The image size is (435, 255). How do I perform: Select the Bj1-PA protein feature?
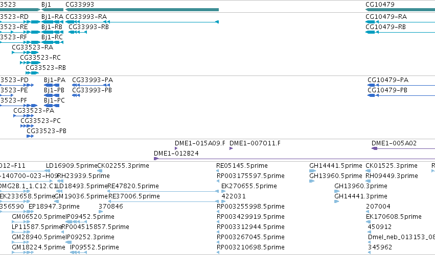pos(52,85)
